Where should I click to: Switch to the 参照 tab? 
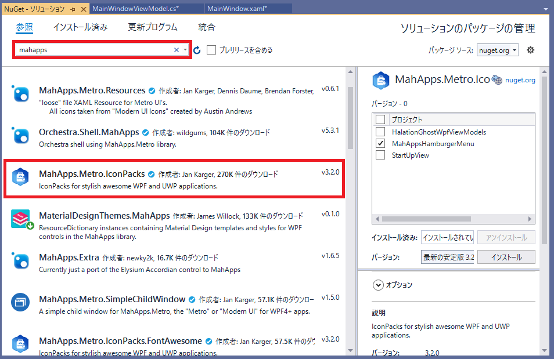(24, 27)
